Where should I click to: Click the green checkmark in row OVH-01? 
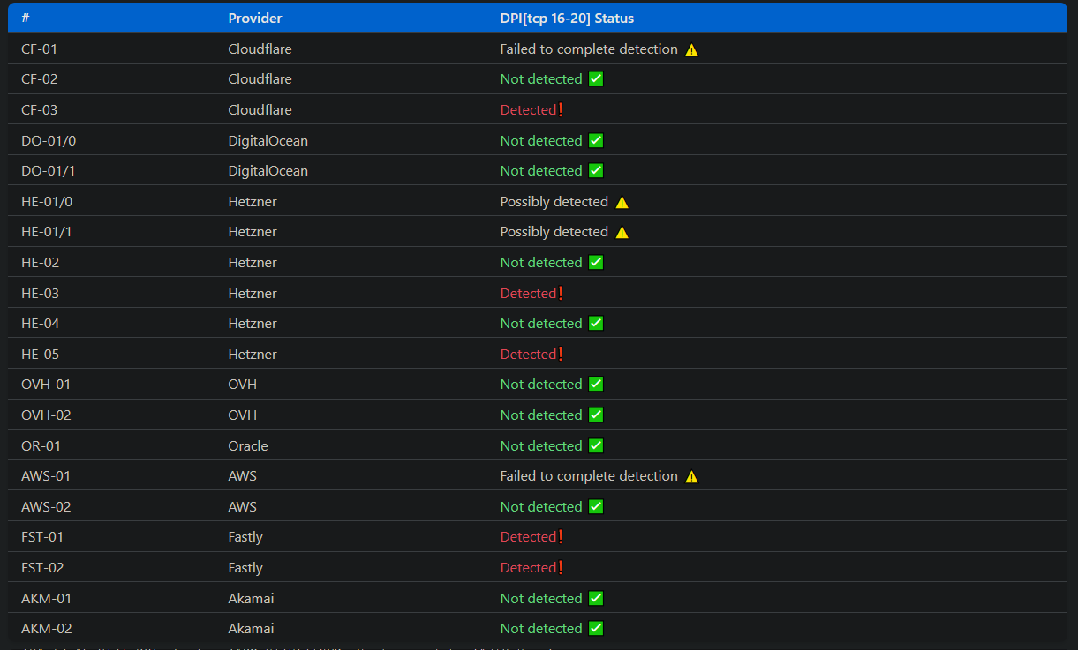point(596,384)
